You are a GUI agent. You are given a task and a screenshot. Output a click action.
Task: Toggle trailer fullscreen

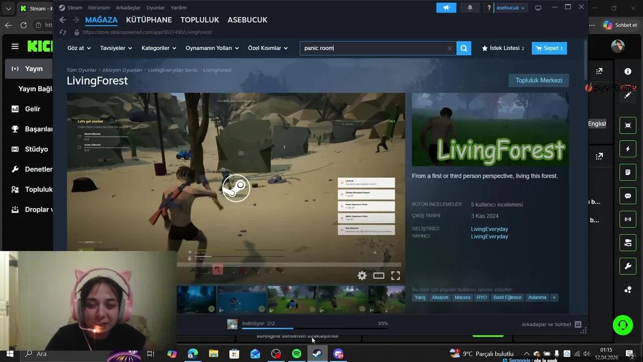tap(395, 276)
